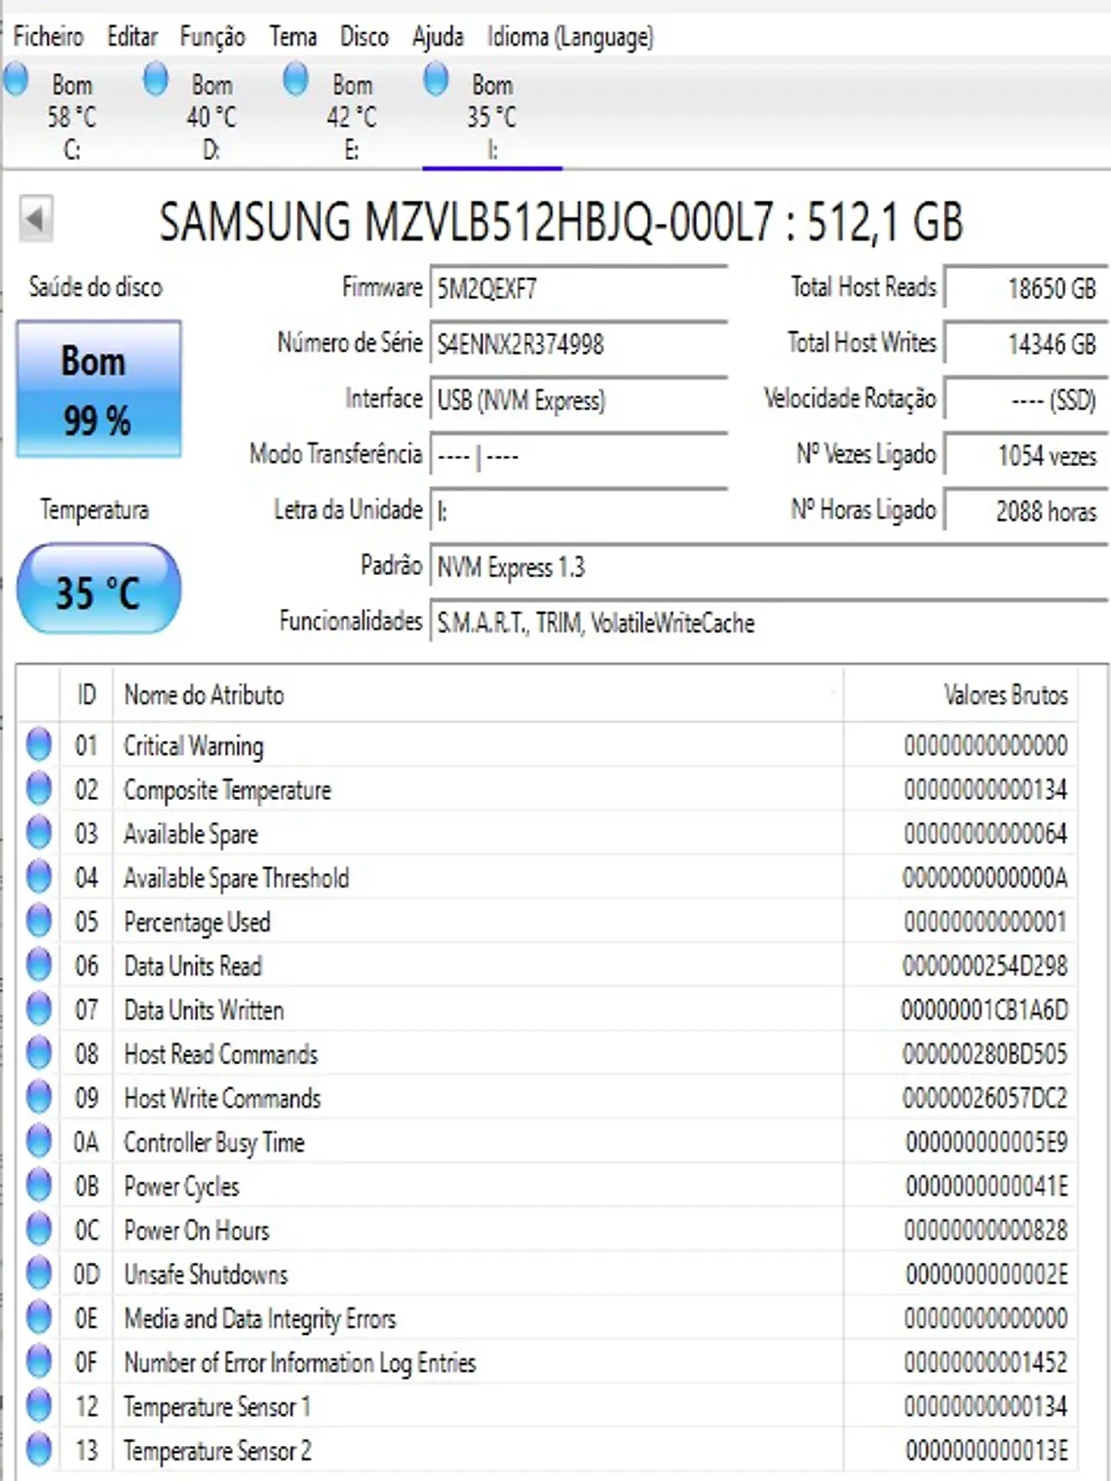The image size is (1111, 1481).
Task: Open the Idioma (Language) menu
Action: pyautogui.click(x=570, y=37)
